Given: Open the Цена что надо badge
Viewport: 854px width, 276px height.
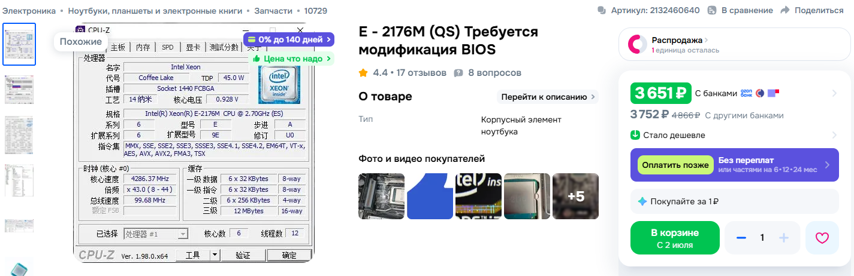Looking at the screenshot, I should (x=292, y=59).
